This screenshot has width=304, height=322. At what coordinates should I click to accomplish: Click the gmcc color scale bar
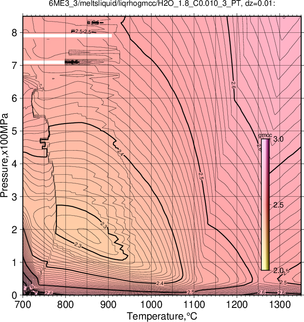(x=265, y=205)
